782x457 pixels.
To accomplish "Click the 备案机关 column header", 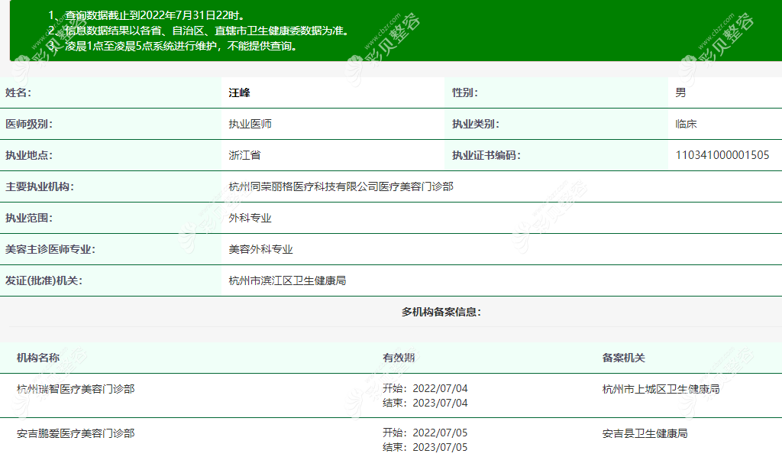I will pos(623,358).
